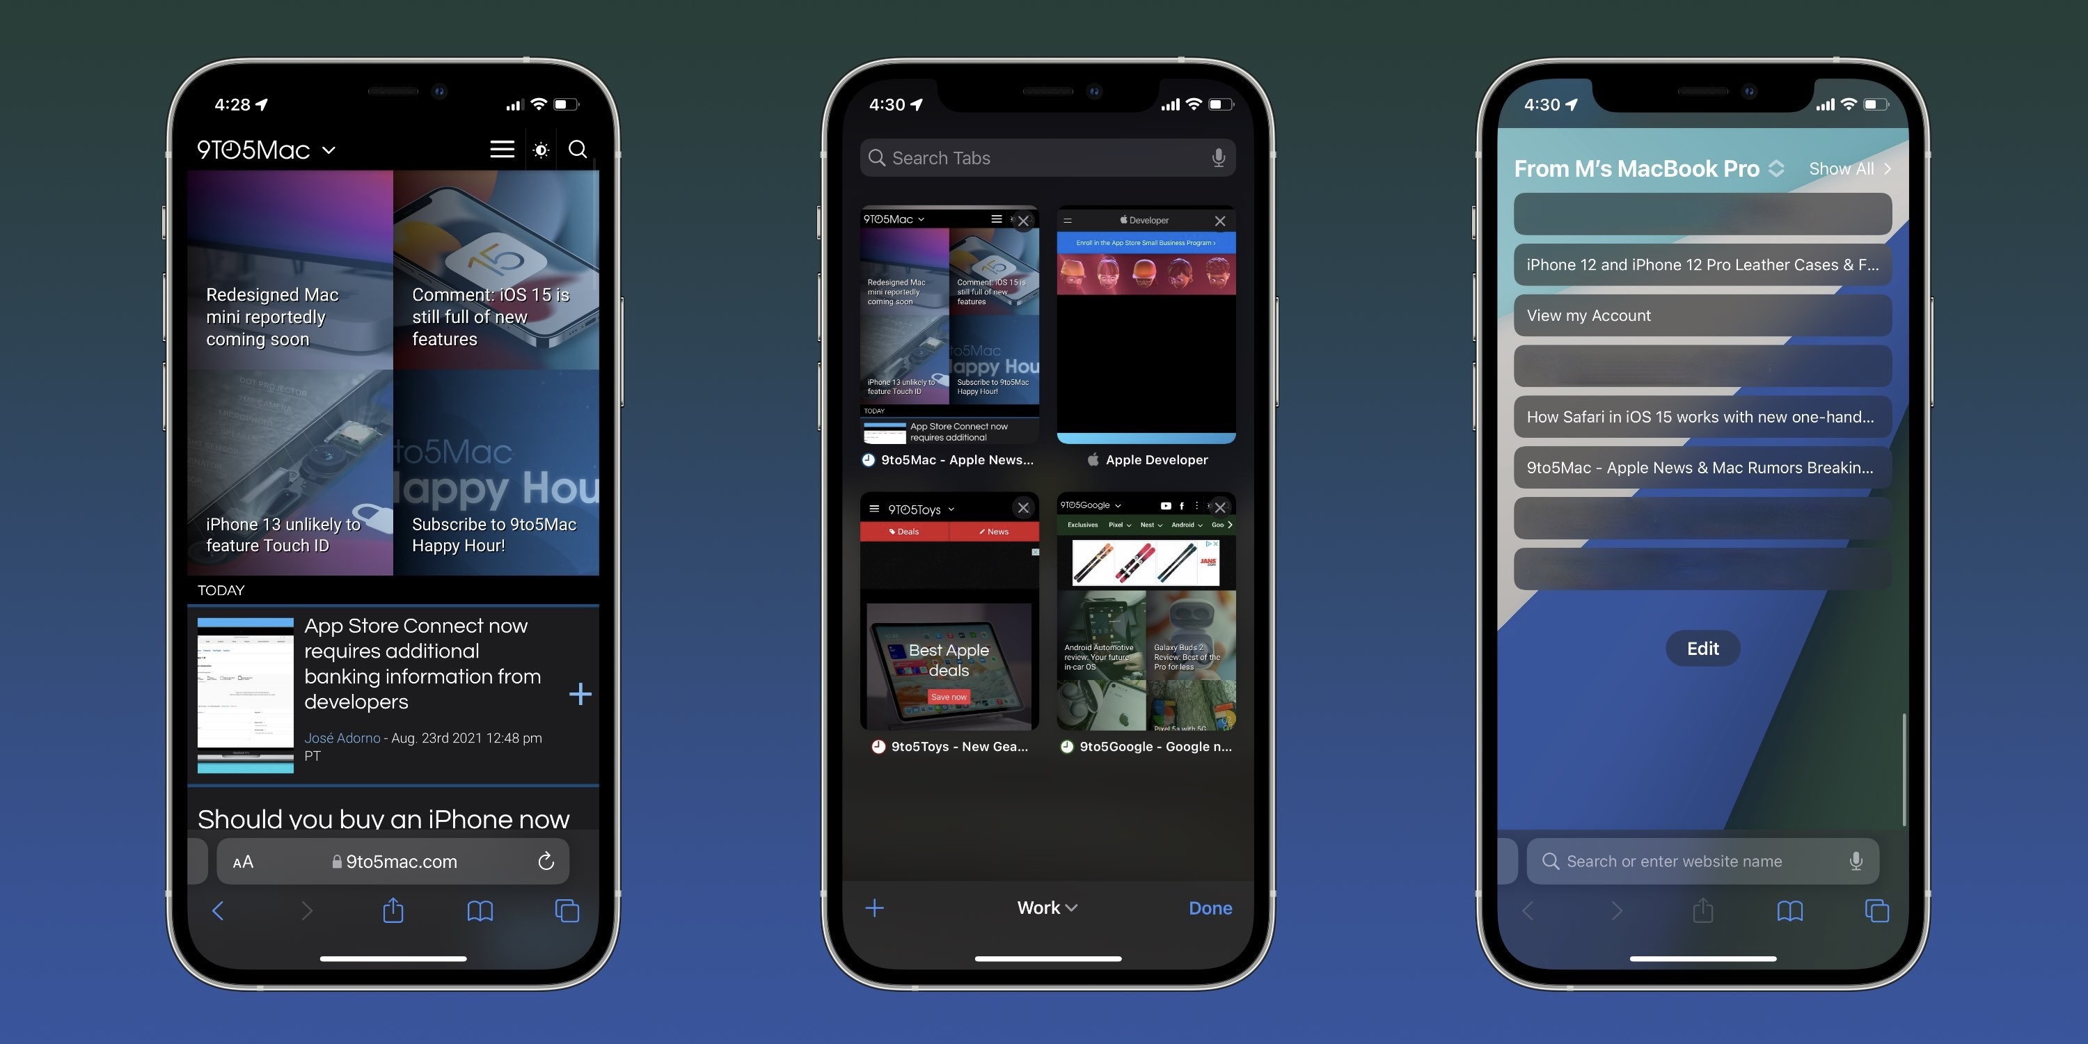
Task: Toggle AA reader view in address bar
Action: [244, 862]
